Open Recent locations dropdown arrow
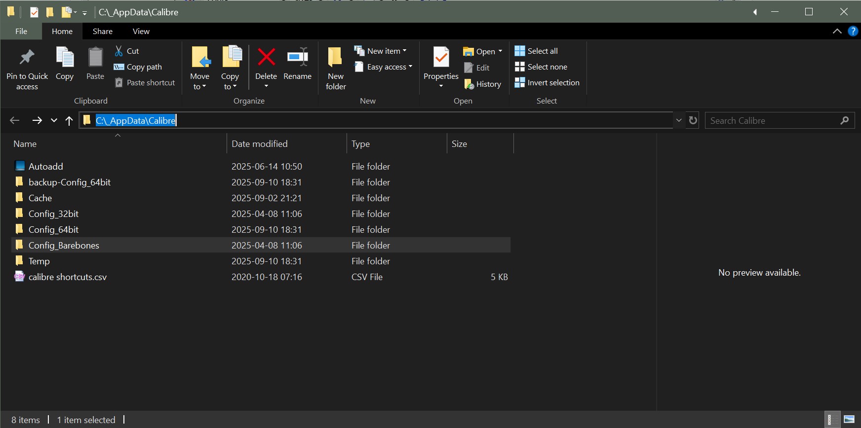Screen dimensions: 861x428 (x=54, y=120)
